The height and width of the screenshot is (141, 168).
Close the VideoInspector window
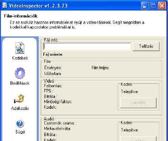pyautogui.click(x=162, y=6)
